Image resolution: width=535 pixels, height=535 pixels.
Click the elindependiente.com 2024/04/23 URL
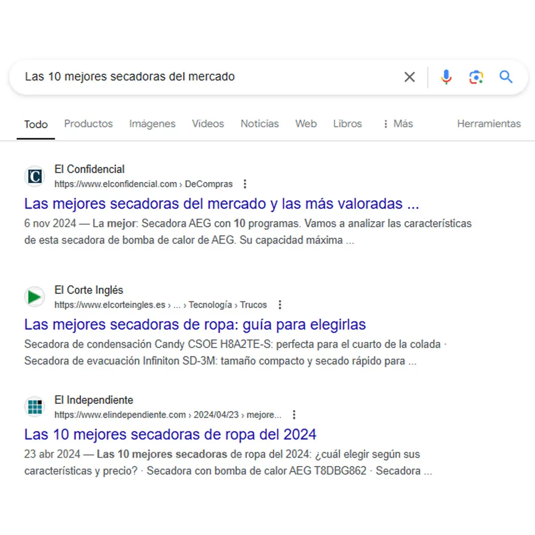[x=168, y=415]
